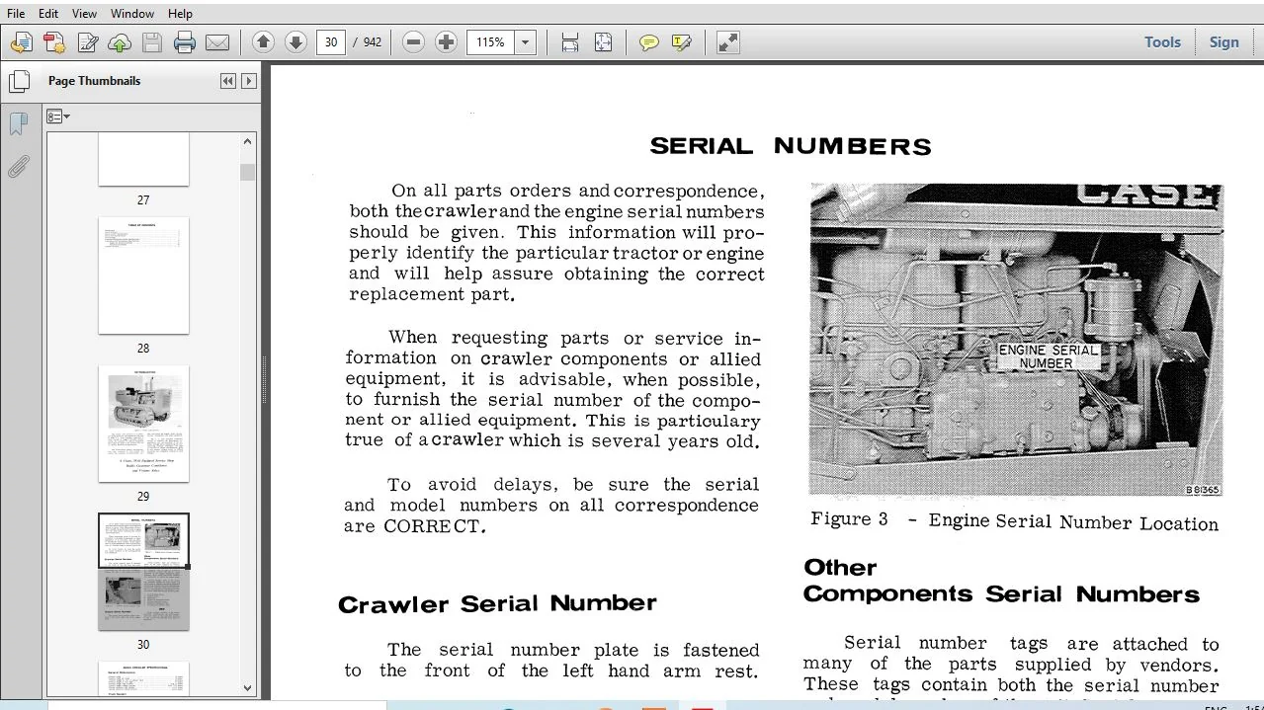Click the zoom level field showing 115%
The height and width of the screenshot is (710, 1264).
click(x=491, y=42)
